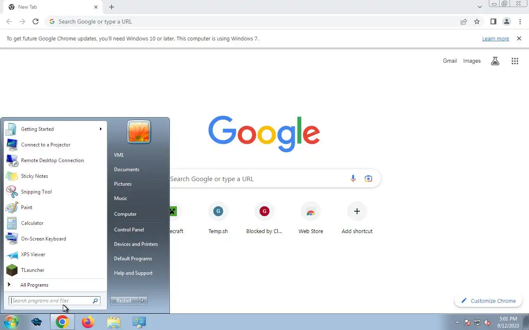529x330 pixels.
Task: Launch Sticky Notes
Action: 55,176
